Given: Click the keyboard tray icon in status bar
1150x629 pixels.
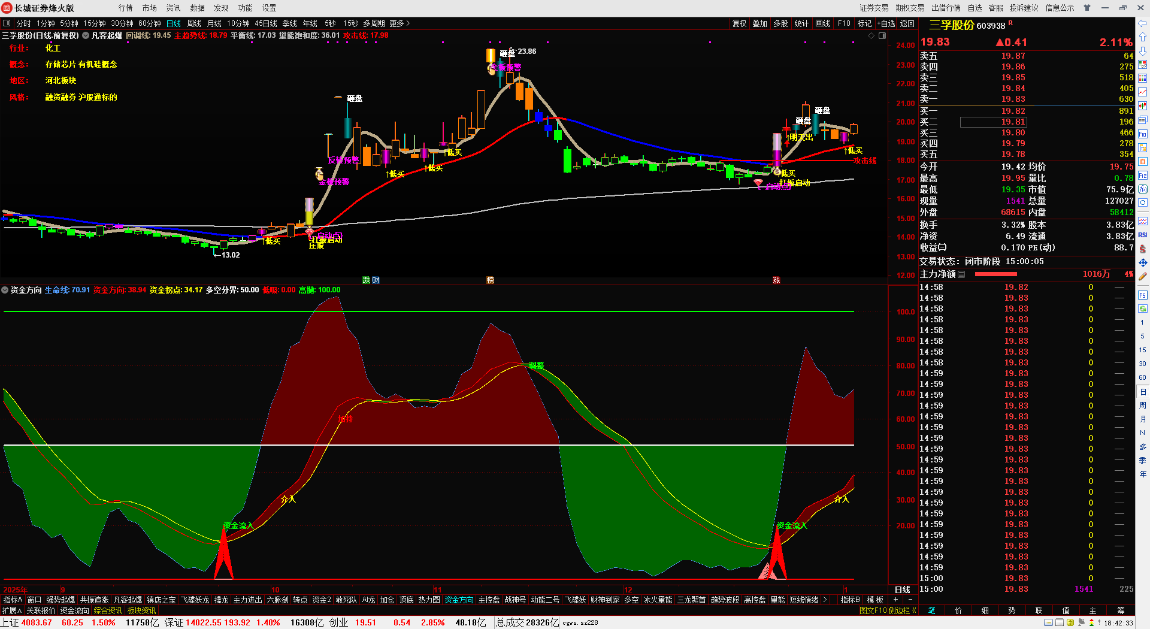Looking at the screenshot, I should (1048, 622).
